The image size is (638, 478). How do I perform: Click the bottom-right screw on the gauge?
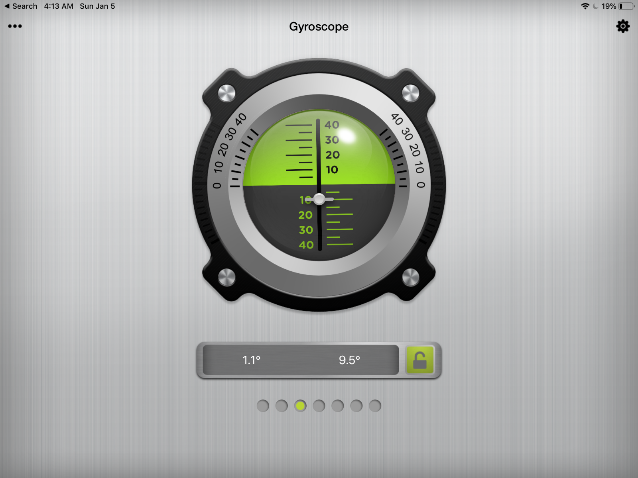coord(410,277)
